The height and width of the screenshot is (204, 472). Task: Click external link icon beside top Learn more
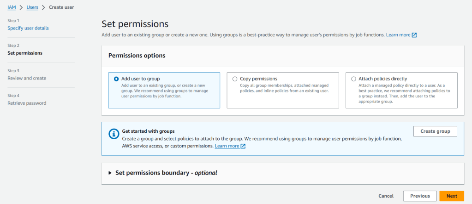(x=414, y=35)
